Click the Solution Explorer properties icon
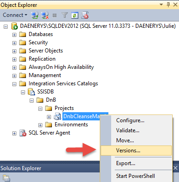This screenshot has width=179, height=182. [x=6, y=178]
